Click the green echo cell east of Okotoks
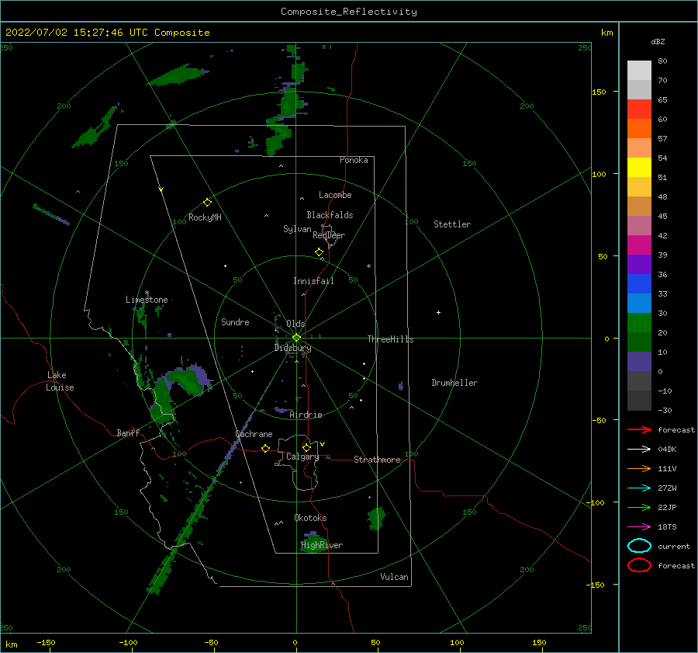 (x=377, y=519)
